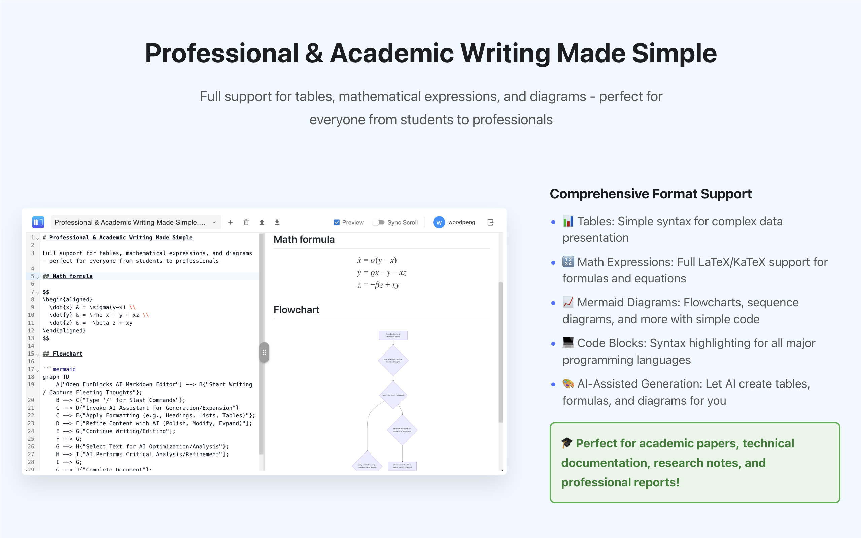
Task: Click line number 9 in the gutter
Action: pyautogui.click(x=32, y=307)
